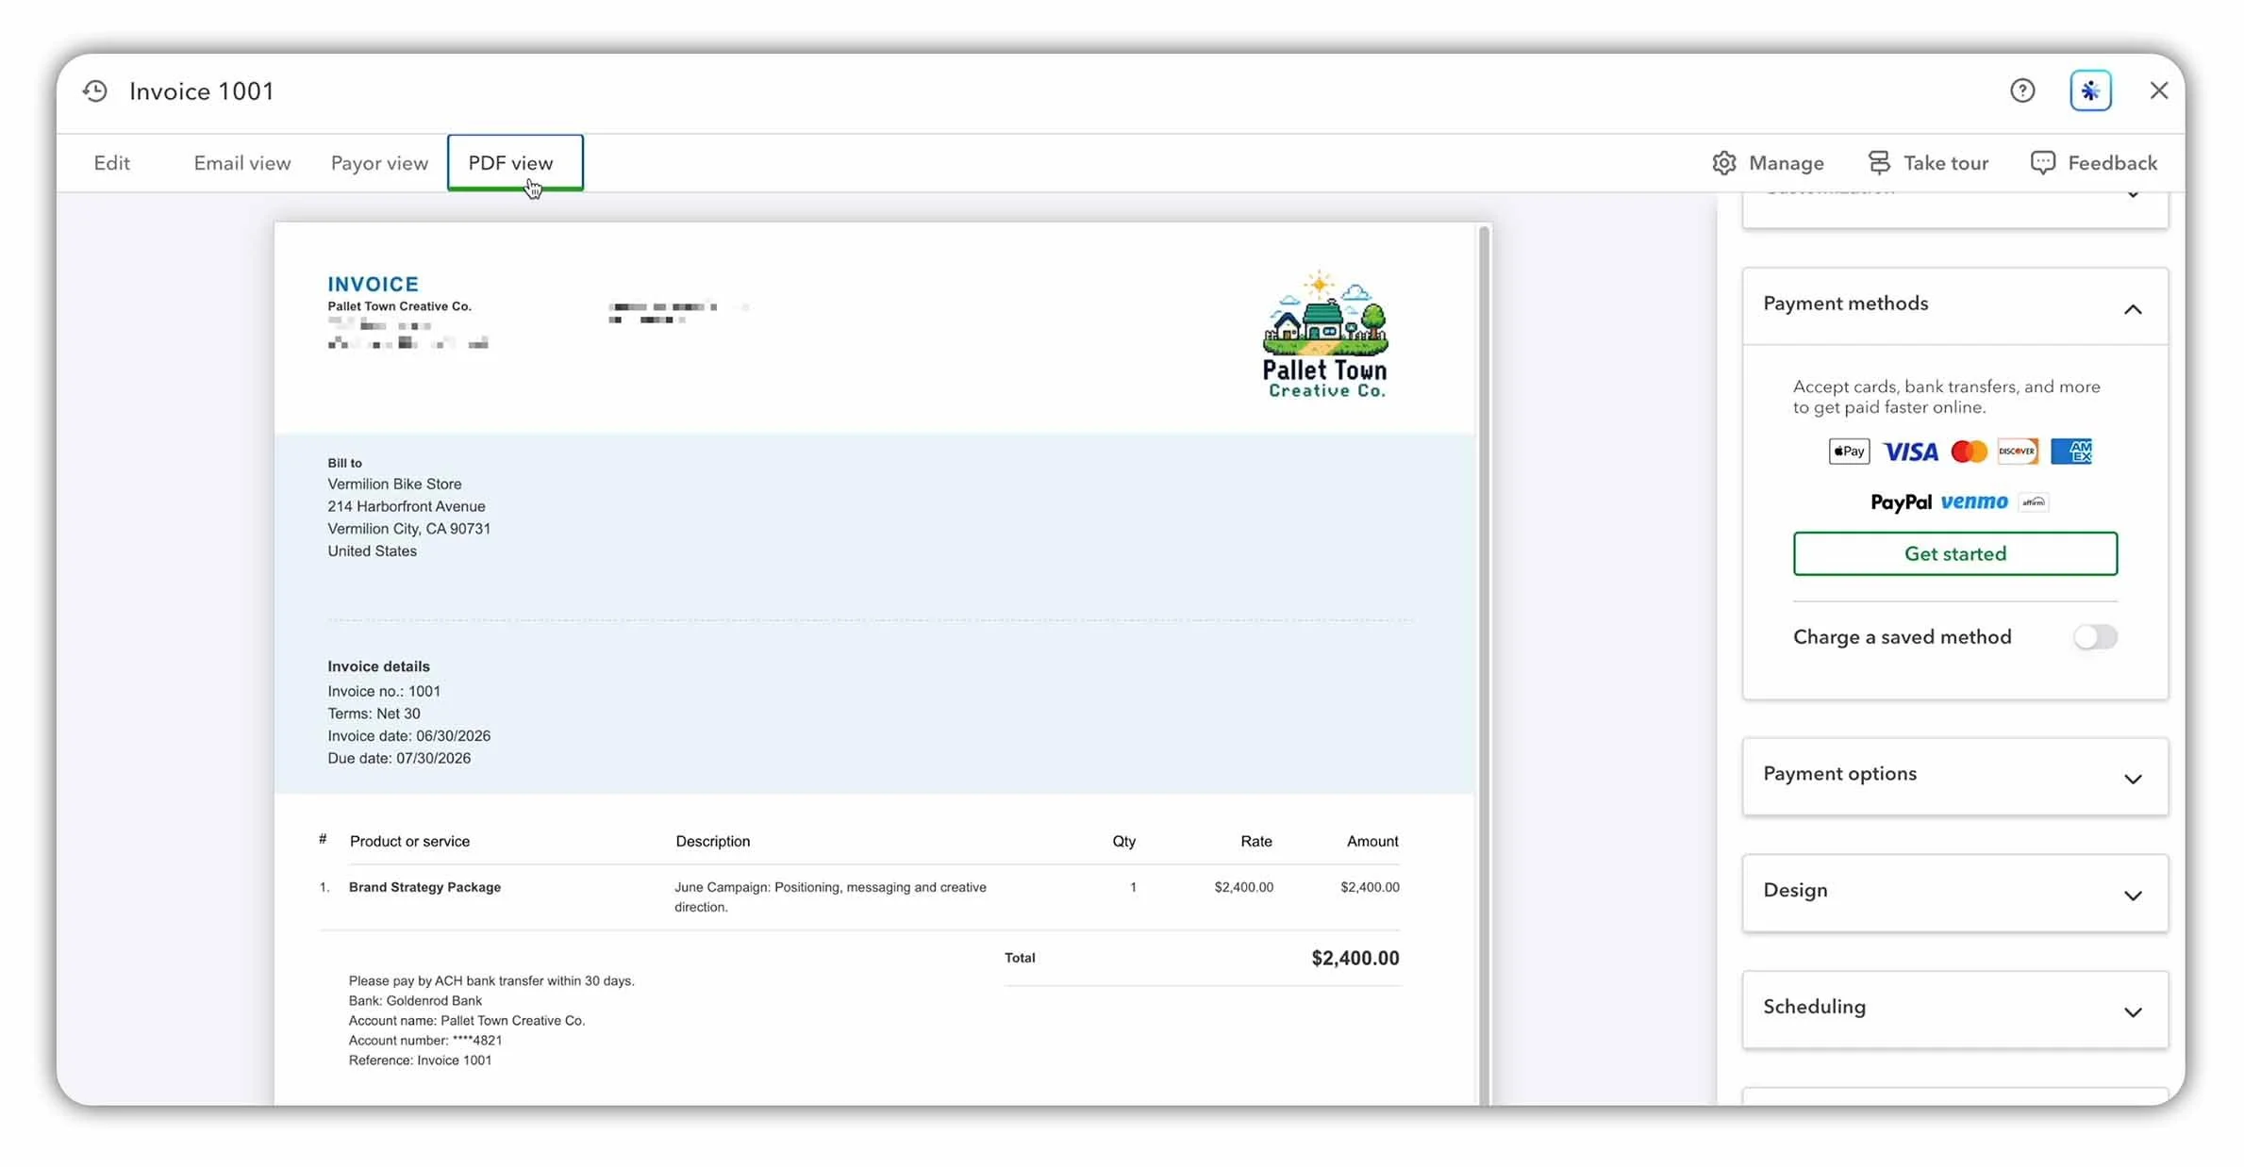2244x1167 pixels.
Task: Click the Vermilion Bike Store bill-to name
Action: (394, 484)
